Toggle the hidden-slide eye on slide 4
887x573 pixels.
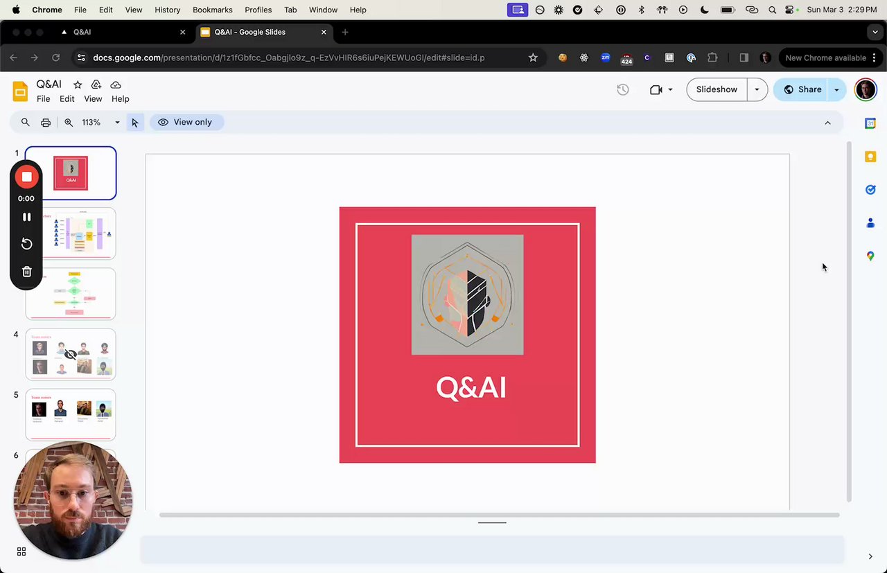click(x=71, y=355)
